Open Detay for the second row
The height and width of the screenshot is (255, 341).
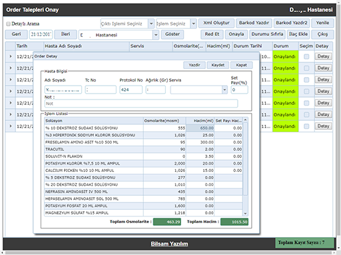(323, 68)
